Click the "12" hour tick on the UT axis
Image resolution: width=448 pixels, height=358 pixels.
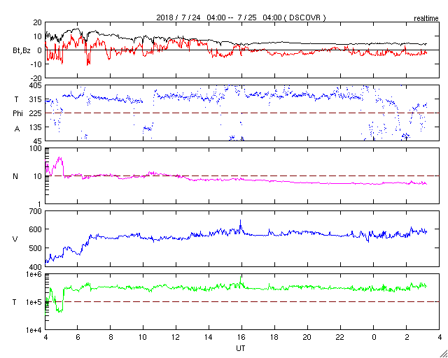coord(175,338)
